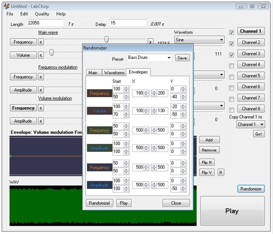Enable Channel 4 checkbox
Image resolution: width=273 pixels, height=234 pixels.
[x=232, y=65]
